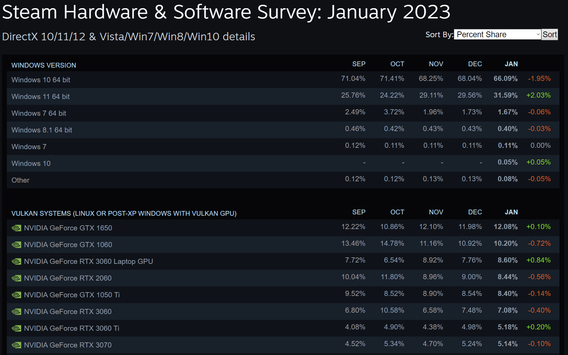Click Windows 11 64 bit OCT value 24.22%

[392, 95]
